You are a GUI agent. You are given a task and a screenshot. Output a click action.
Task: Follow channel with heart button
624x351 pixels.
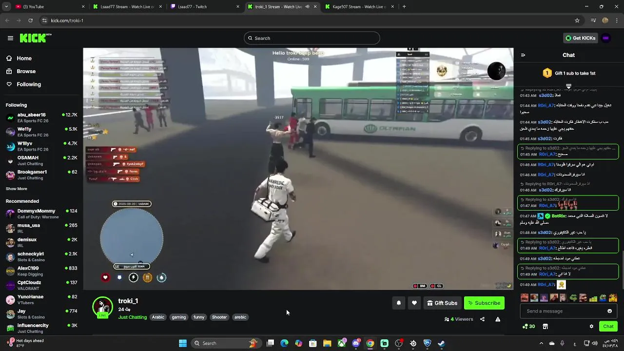[x=414, y=303]
